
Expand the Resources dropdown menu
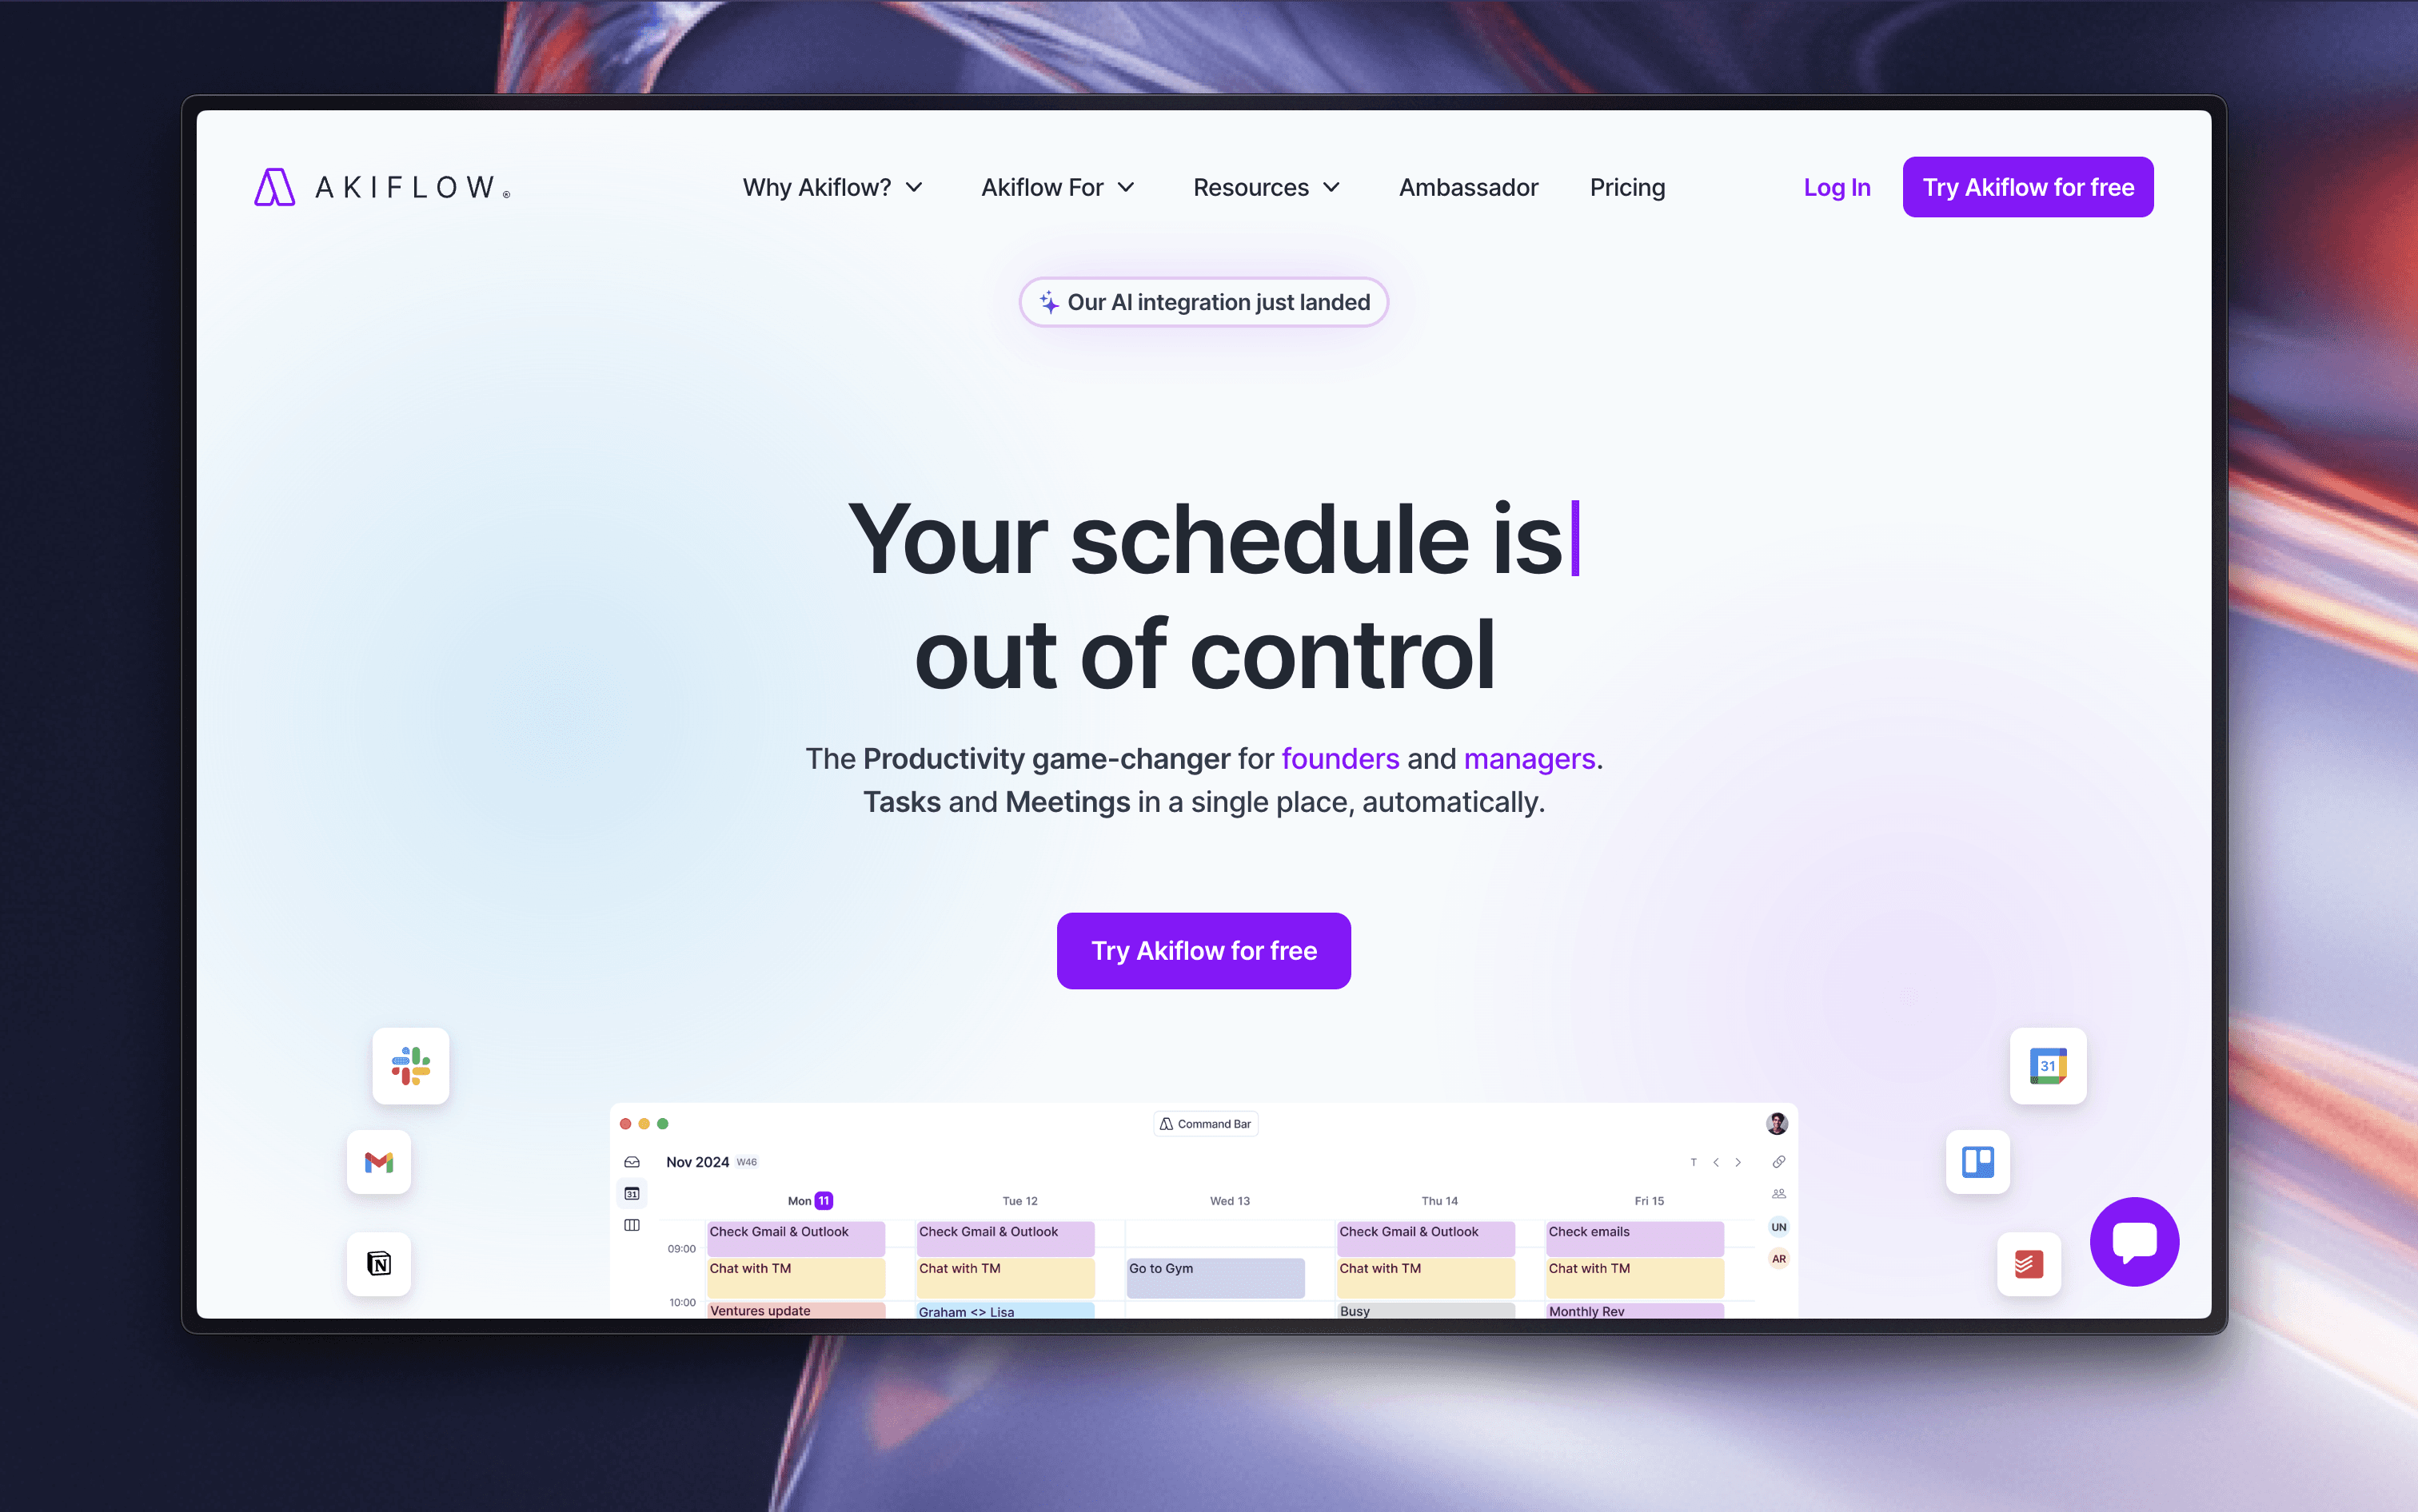[1267, 186]
